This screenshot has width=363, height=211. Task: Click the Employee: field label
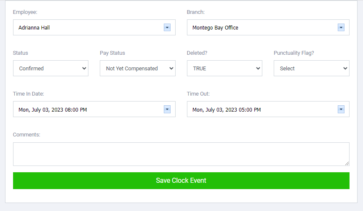25,12
